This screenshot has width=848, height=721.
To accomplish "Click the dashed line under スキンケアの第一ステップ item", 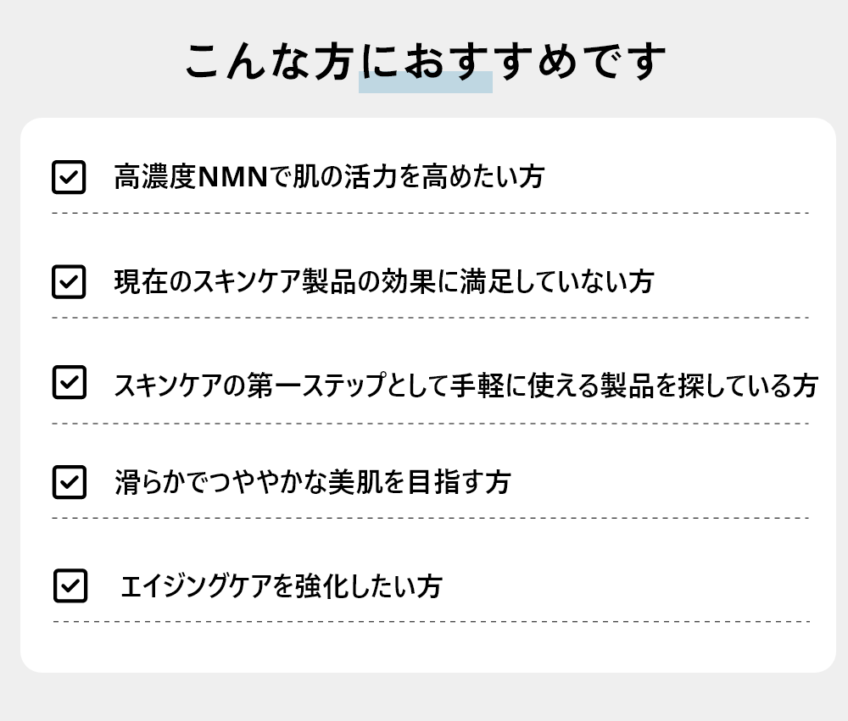I will [x=430, y=423].
